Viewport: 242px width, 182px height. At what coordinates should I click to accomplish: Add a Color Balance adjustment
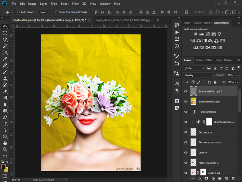[x=199, y=41]
